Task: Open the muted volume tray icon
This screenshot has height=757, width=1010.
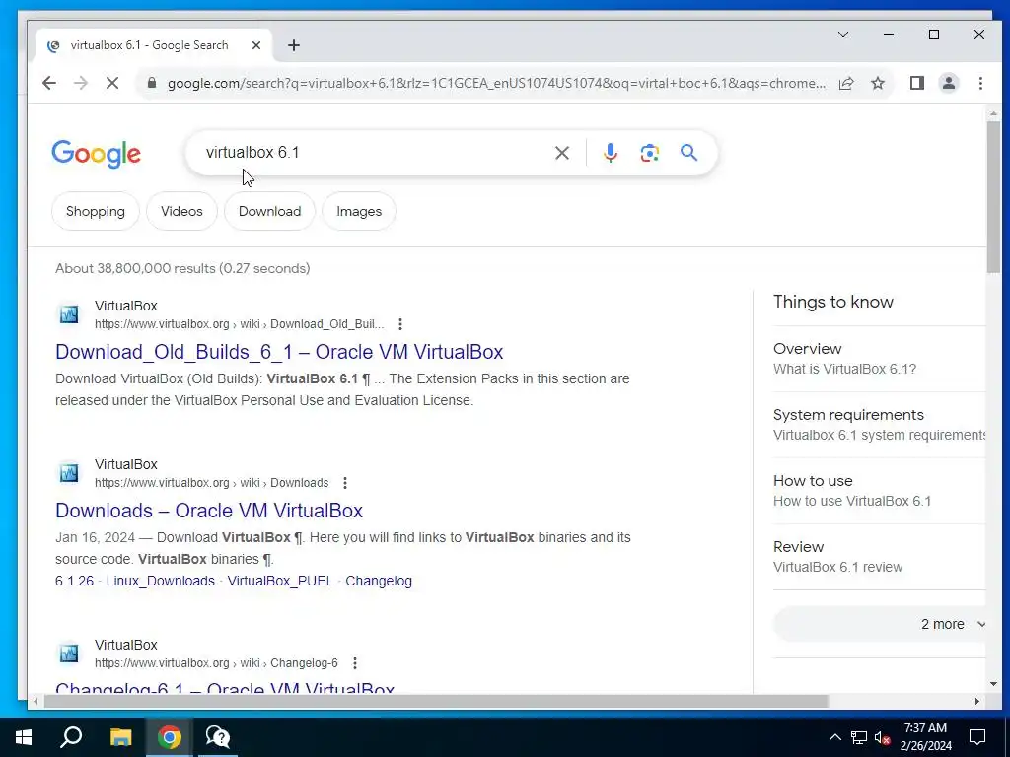Action: [883, 737]
